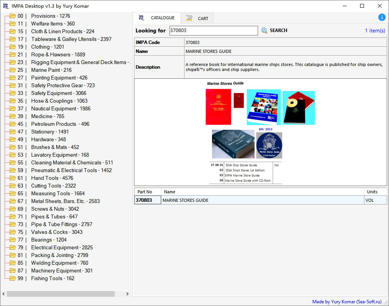
Task: Open Hardware - 348 category
Action: point(49,139)
